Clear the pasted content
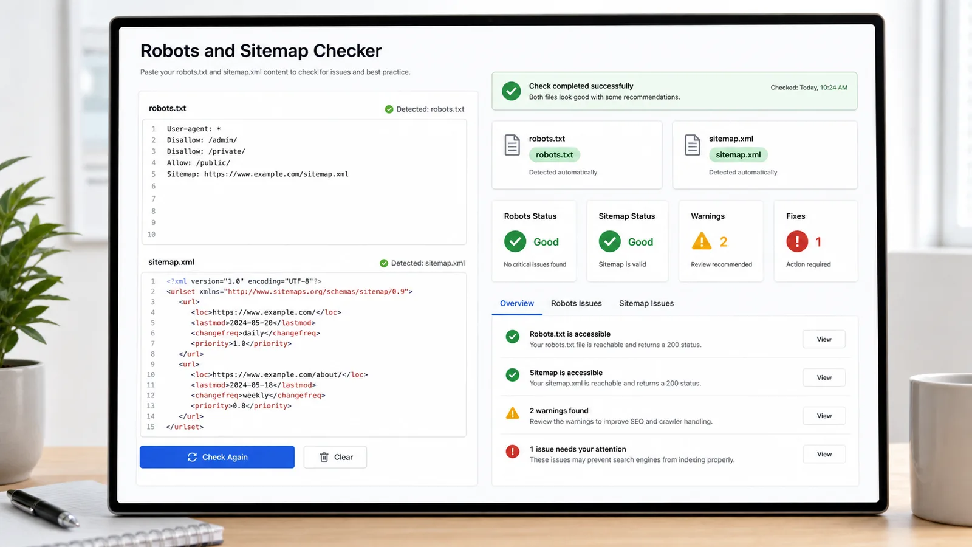Screen dimensions: 972x547 pyautogui.click(x=335, y=457)
